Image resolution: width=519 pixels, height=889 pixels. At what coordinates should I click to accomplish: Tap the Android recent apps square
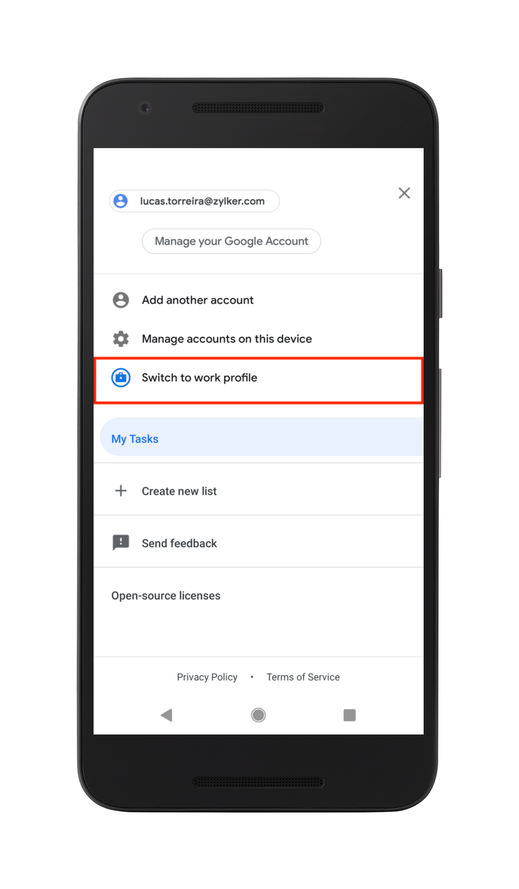click(350, 716)
